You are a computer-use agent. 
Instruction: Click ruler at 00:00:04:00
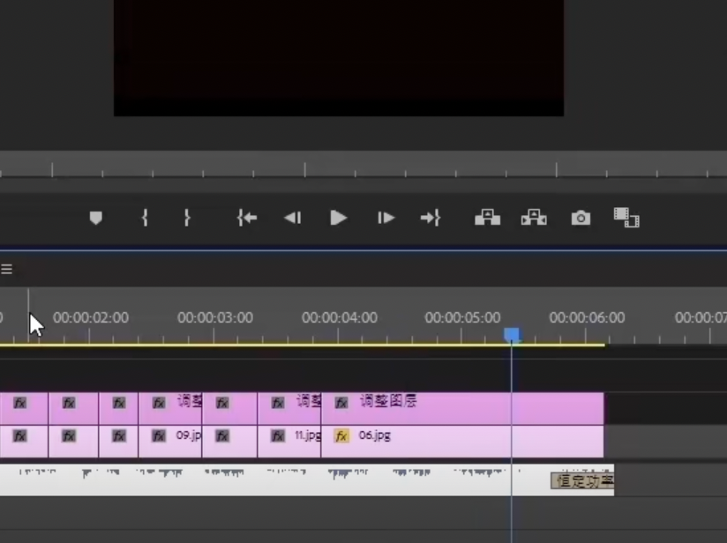340,317
